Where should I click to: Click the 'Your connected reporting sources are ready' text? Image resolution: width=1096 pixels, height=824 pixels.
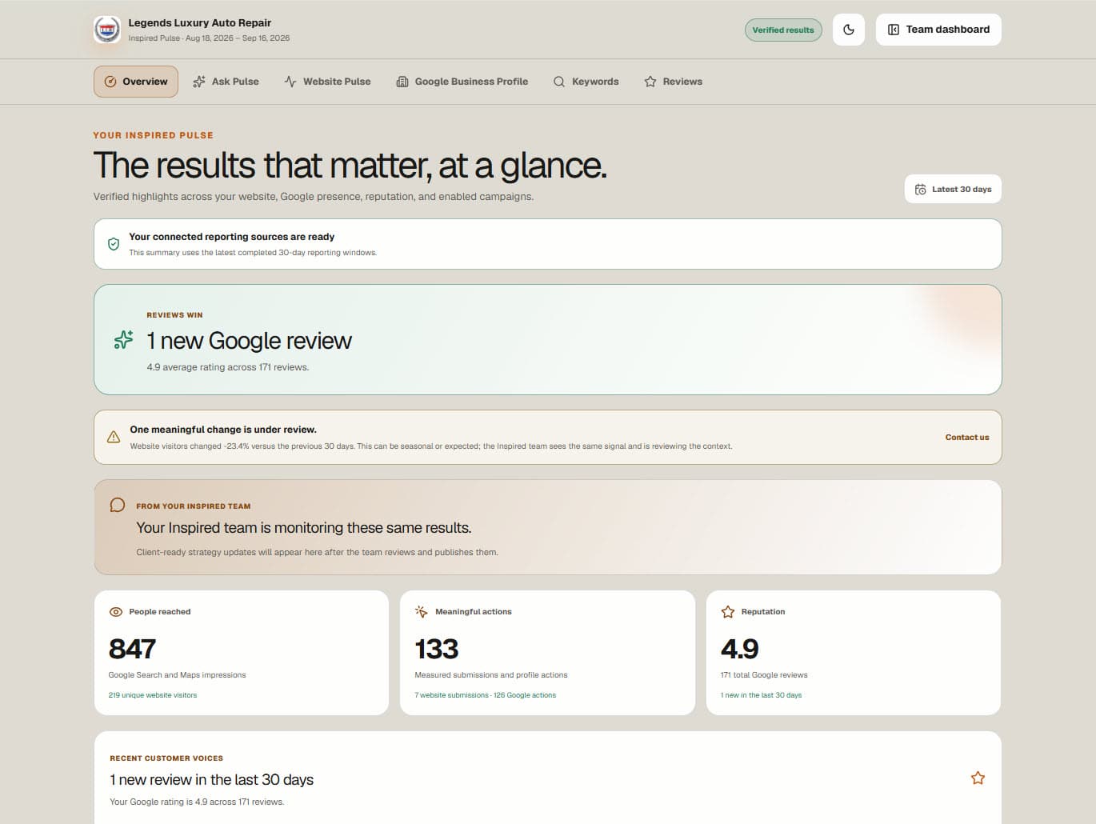(x=232, y=237)
